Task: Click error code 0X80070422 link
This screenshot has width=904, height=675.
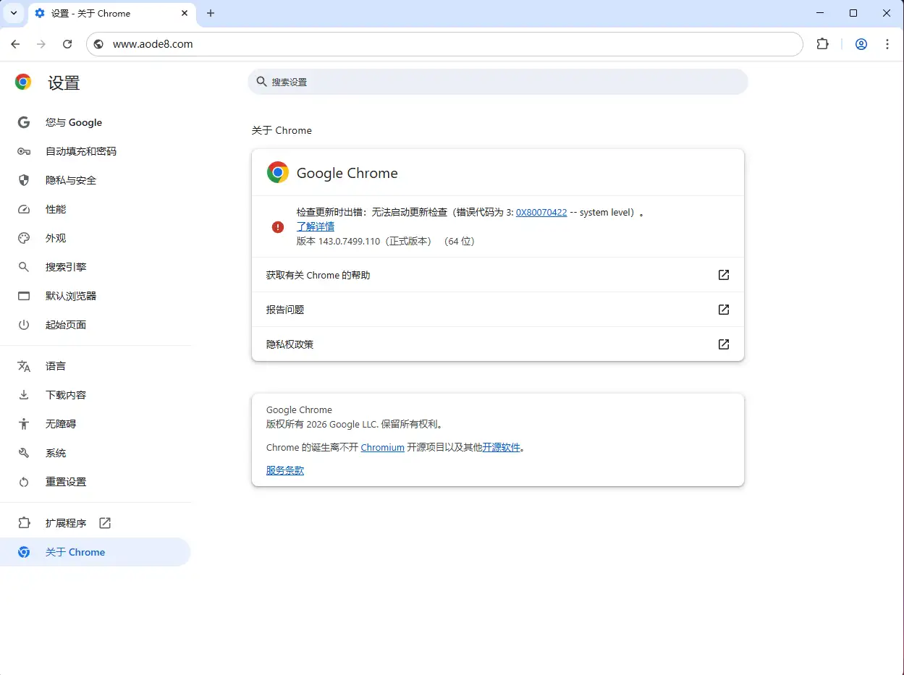Action: point(541,213)
